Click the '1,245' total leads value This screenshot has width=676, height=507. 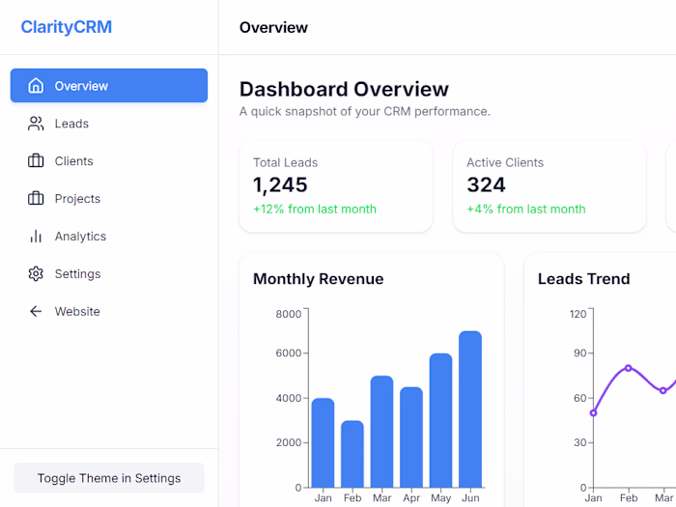(280, 185)
